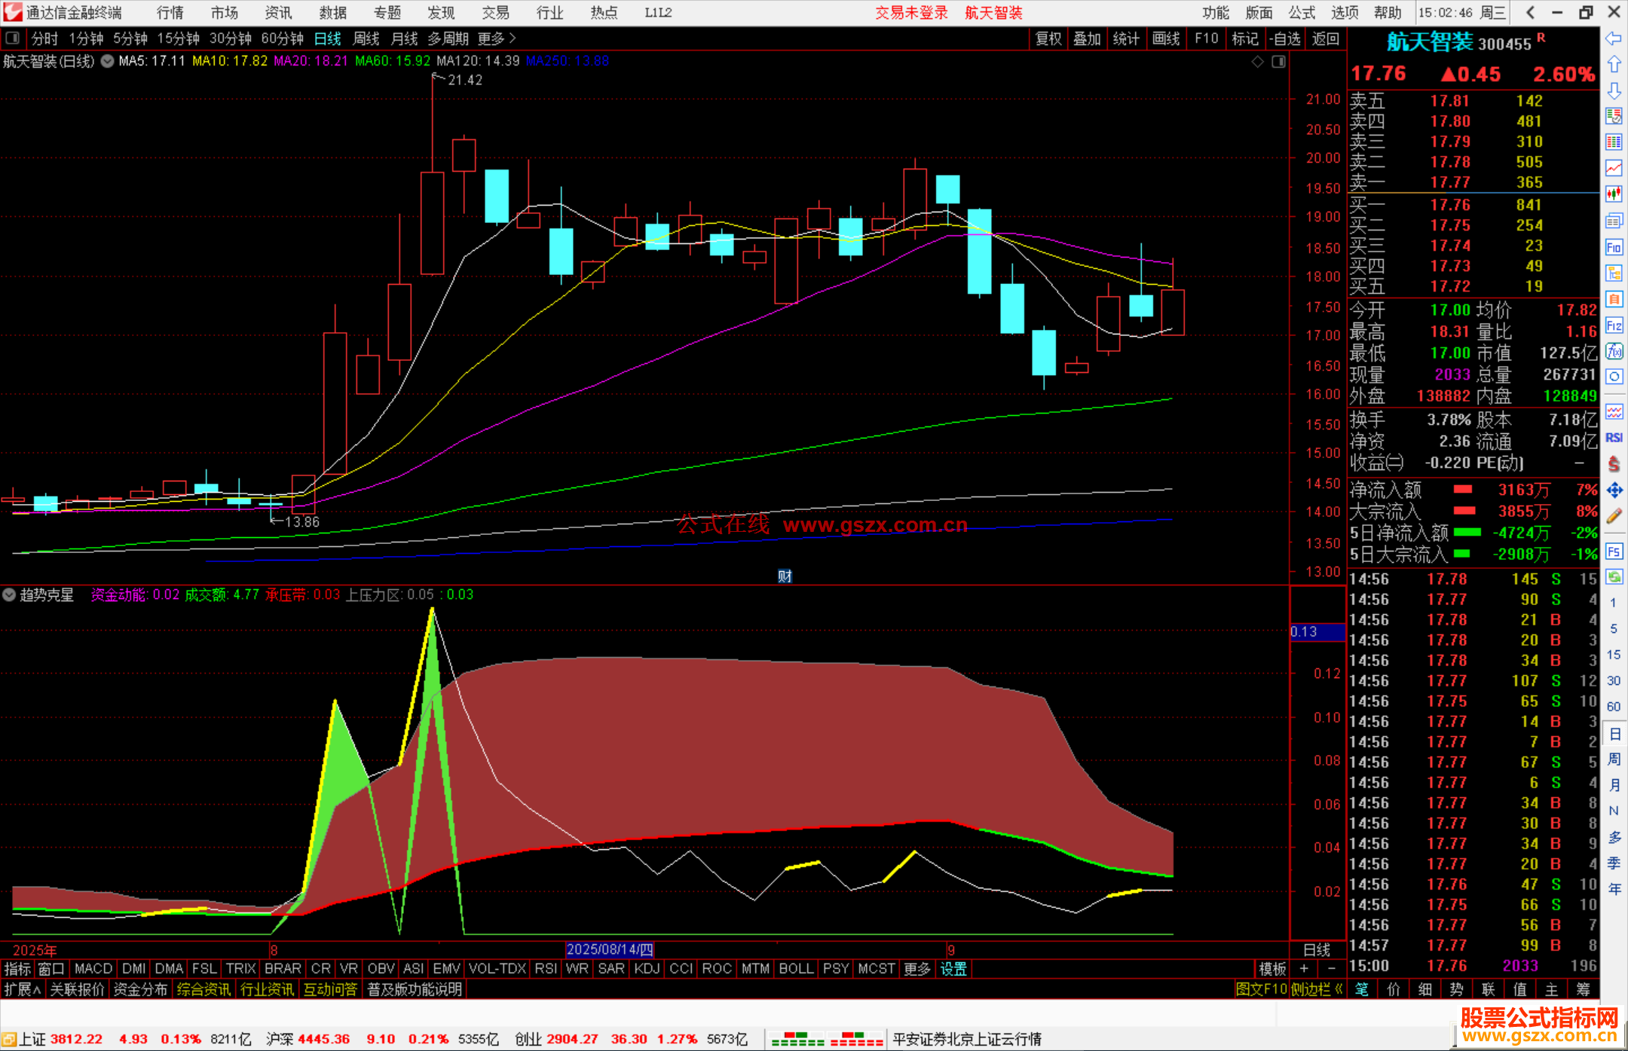Click the FS icon in right sidebar
The width and height of the screenshot is (1628, 1051).
tap(1614, 551)
